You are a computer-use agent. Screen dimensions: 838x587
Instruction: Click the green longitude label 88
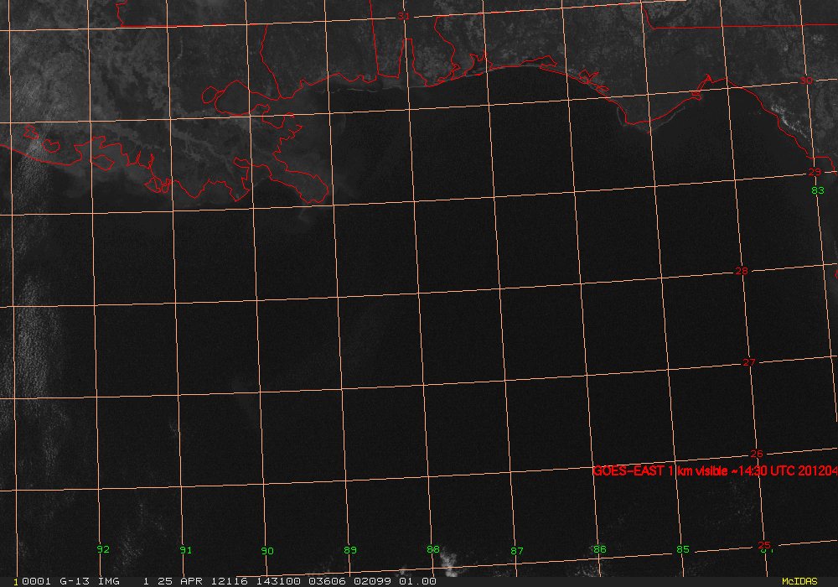point(433,549)
